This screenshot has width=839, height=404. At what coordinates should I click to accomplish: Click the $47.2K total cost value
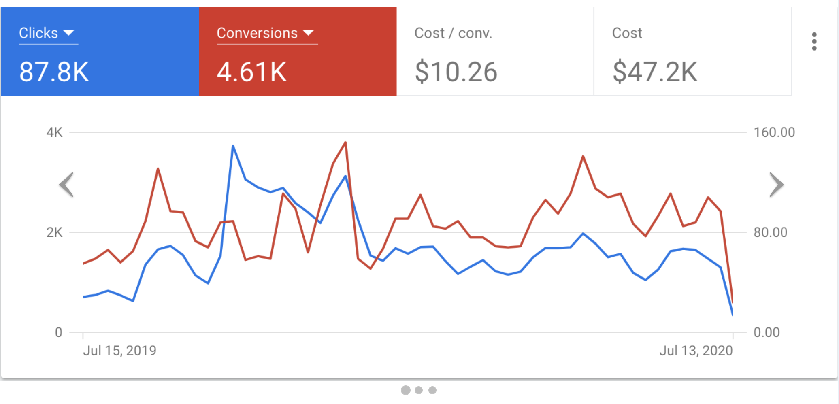tap(655, 72)
